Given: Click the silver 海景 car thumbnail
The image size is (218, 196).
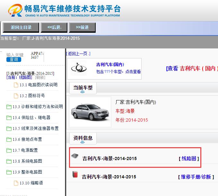Looking at the screenshot, I should [90, 112].
